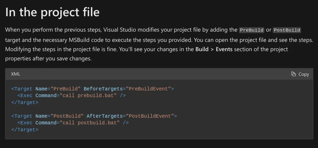Image resolution: width=318 pixels, height=148 pixels.
Task: Click the bold "Events" text in paragraph
Action: (x=224, y=49)
